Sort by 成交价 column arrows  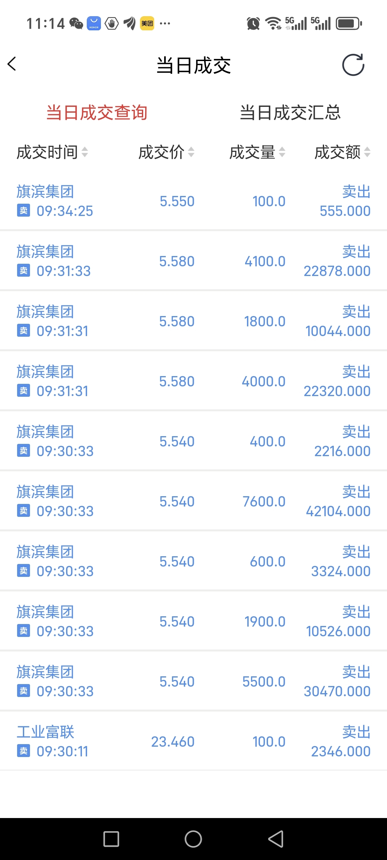tap(191, 152)
